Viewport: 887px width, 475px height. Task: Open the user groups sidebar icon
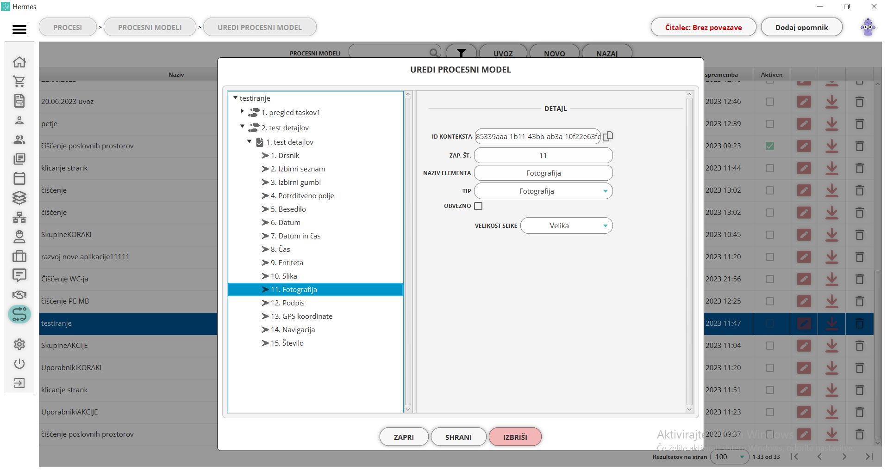(19, 140)
